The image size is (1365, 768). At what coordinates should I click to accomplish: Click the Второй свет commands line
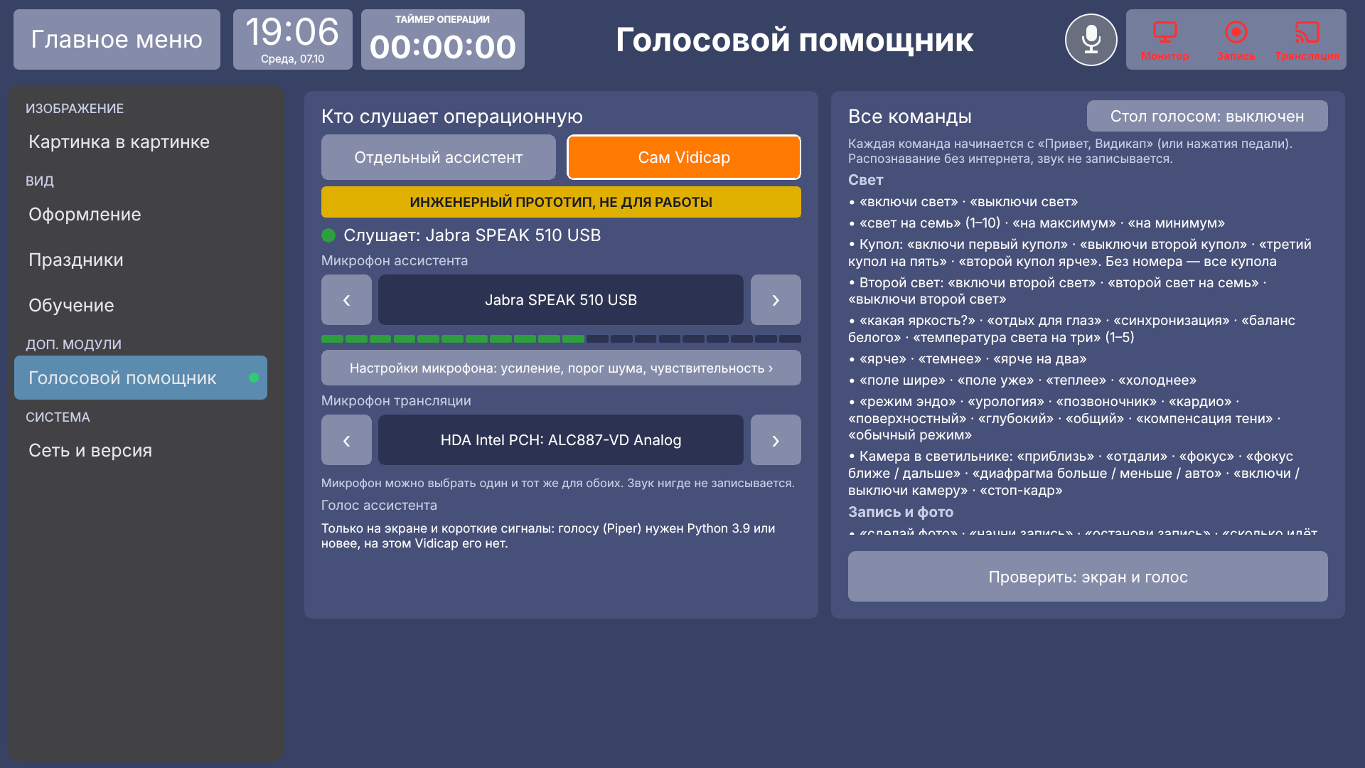pyautogui.click(x=1058, y=291)
